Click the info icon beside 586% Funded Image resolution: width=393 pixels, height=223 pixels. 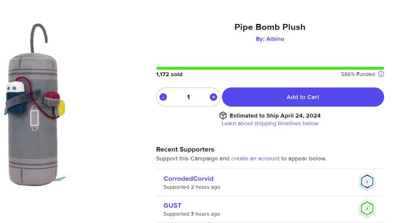(381, 74)
